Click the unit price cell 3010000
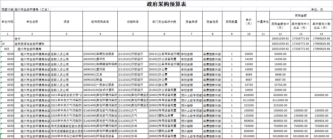This screenshot has width=333, height=139. coord(249,136)
